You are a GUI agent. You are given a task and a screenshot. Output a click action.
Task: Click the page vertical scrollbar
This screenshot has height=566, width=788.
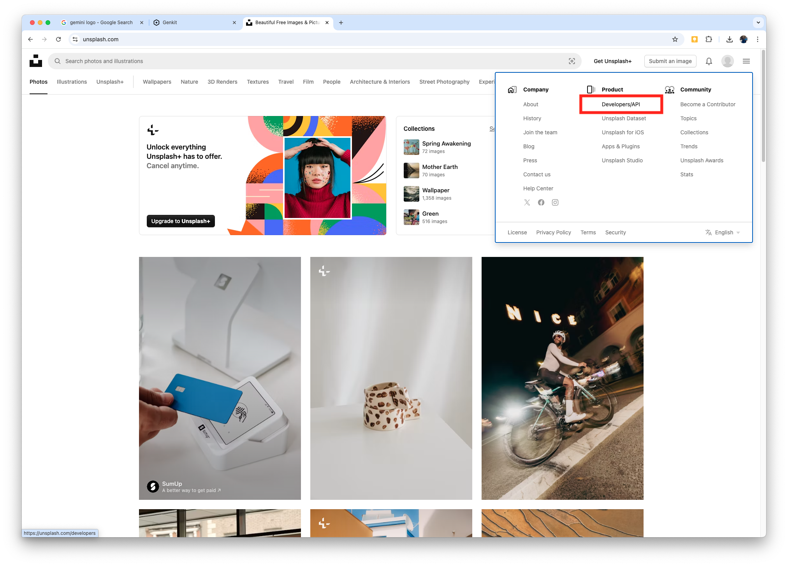click(763, 105)
